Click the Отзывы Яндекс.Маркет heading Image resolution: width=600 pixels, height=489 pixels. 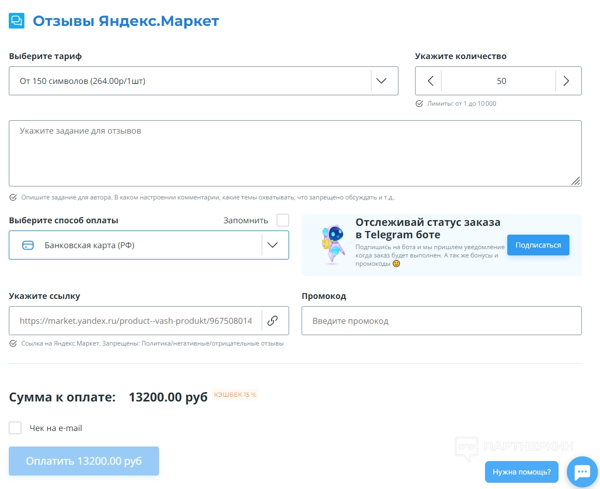126,21
